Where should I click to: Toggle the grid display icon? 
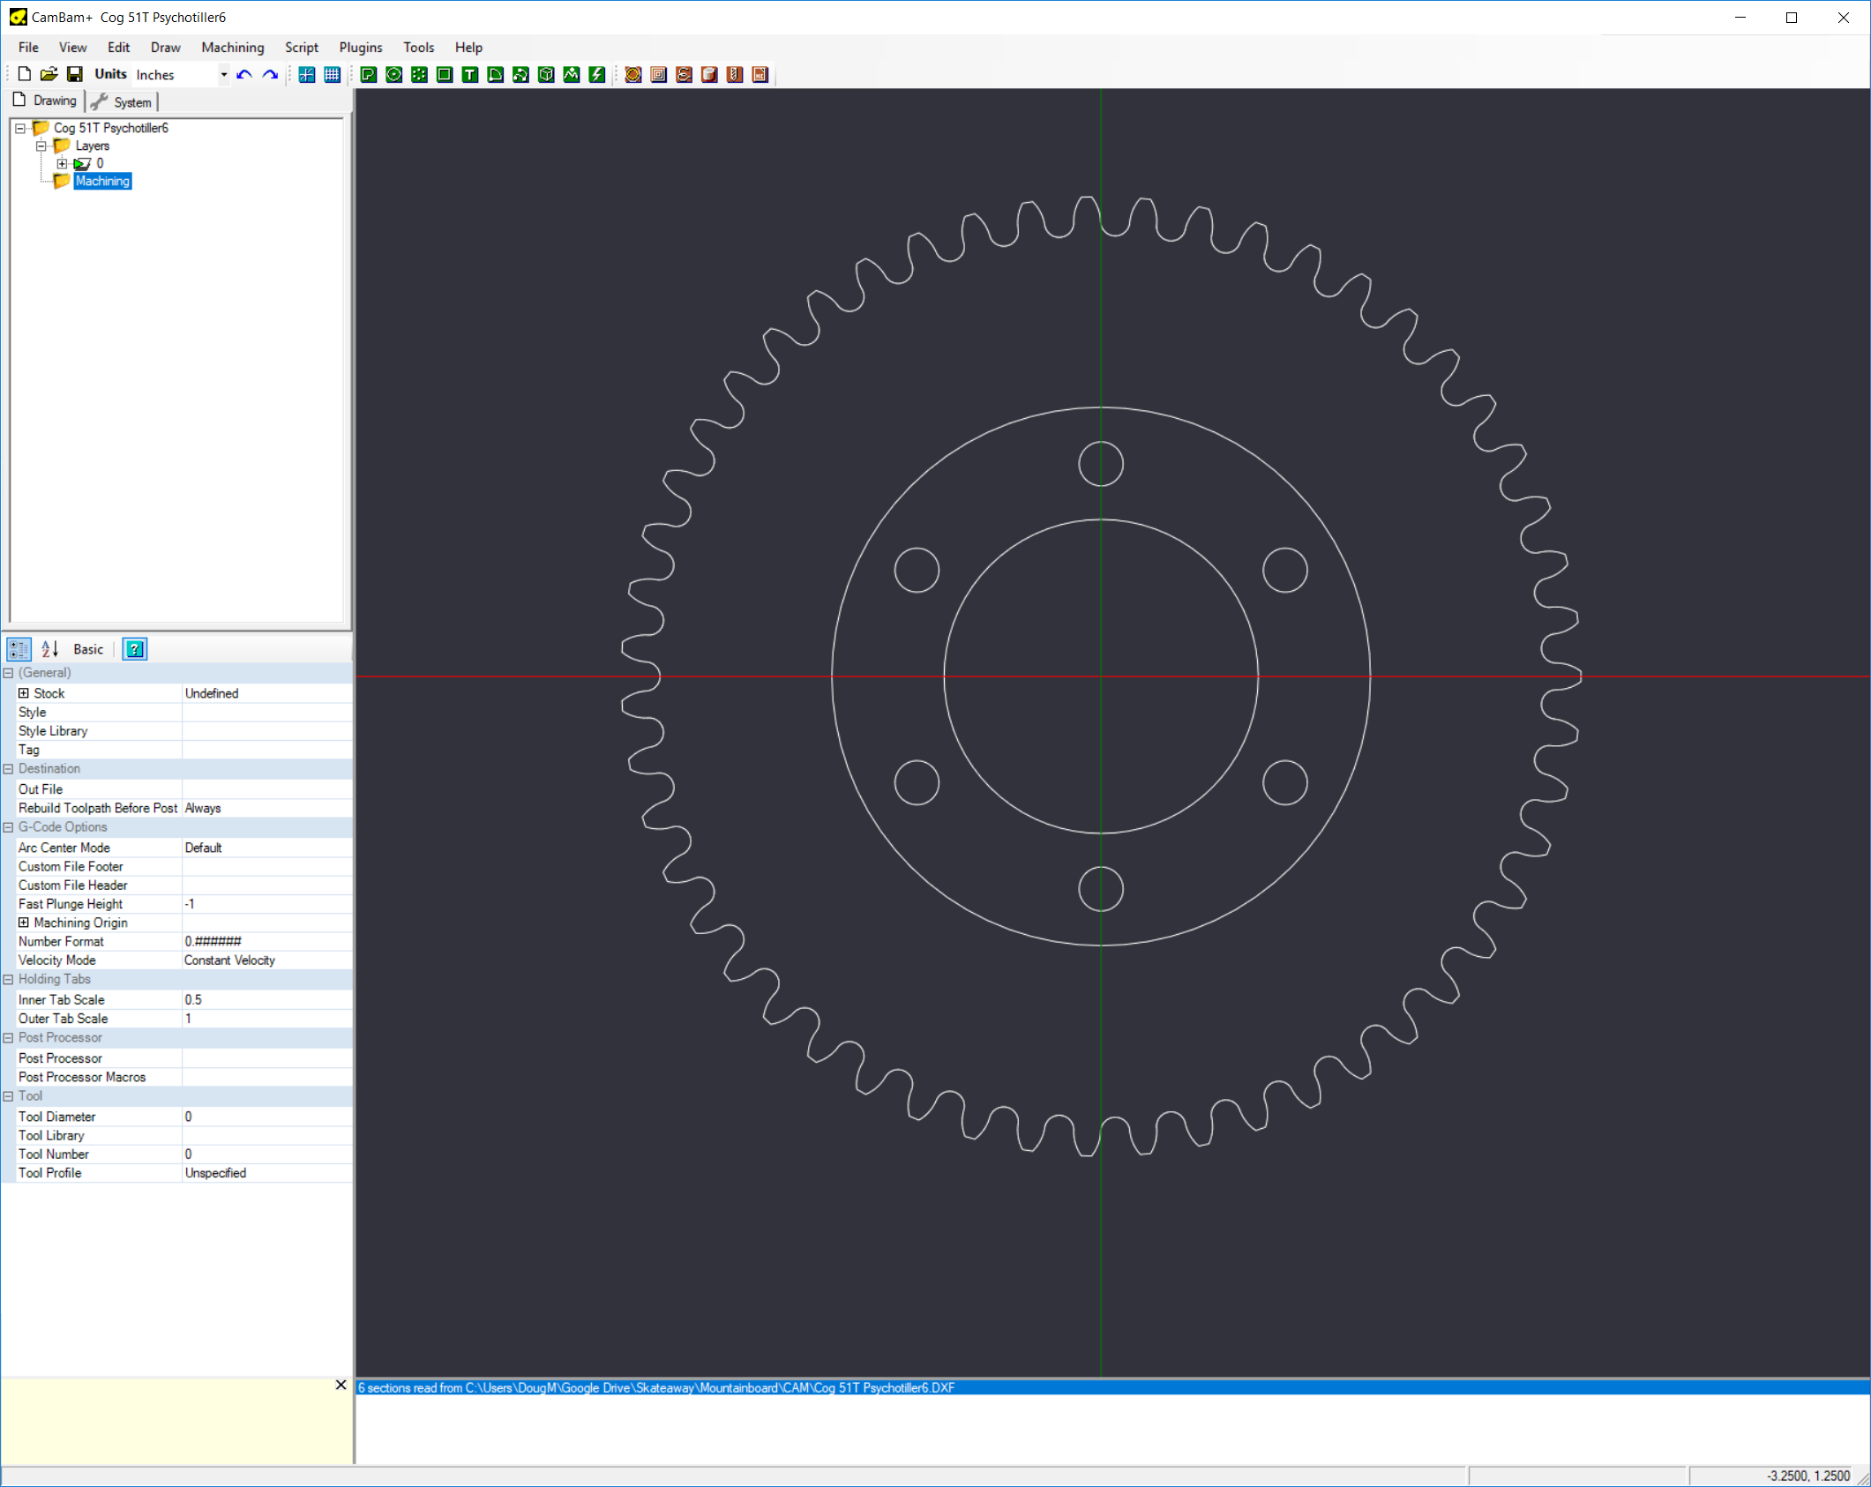[332, 75]
